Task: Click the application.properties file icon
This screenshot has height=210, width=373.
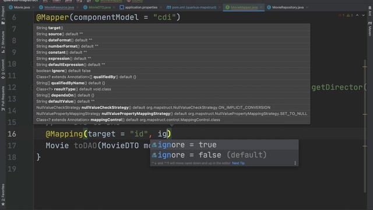Action: point(122,8)
